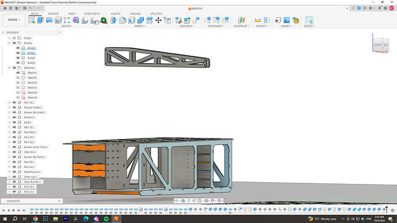Open the CONSTRUCT menu

[x=241, y=26]
